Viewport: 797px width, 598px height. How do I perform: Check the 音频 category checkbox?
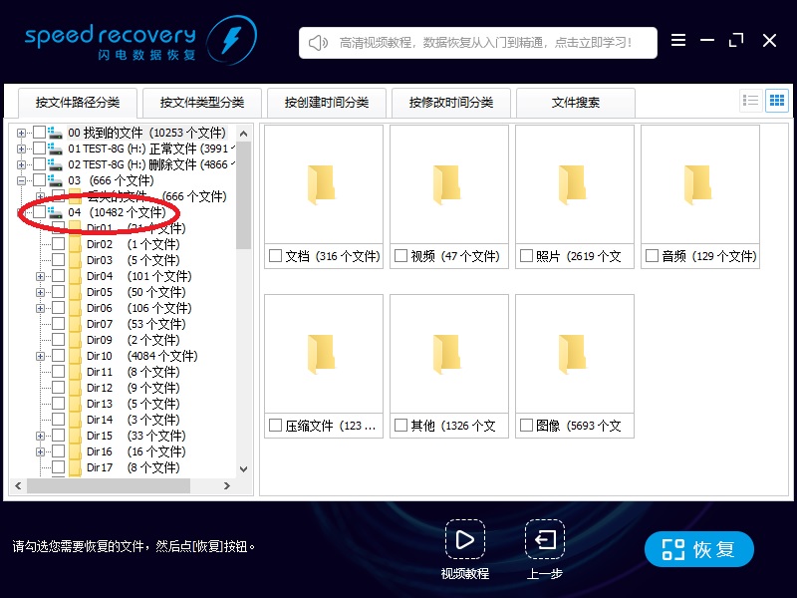click(x=651, y=256)
